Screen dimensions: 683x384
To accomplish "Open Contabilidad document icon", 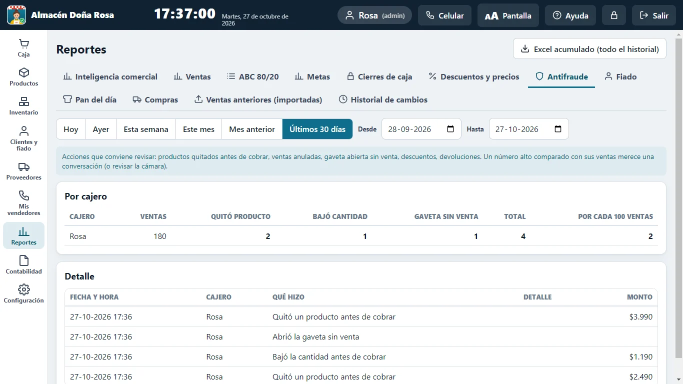I will (x=24, y=260).
